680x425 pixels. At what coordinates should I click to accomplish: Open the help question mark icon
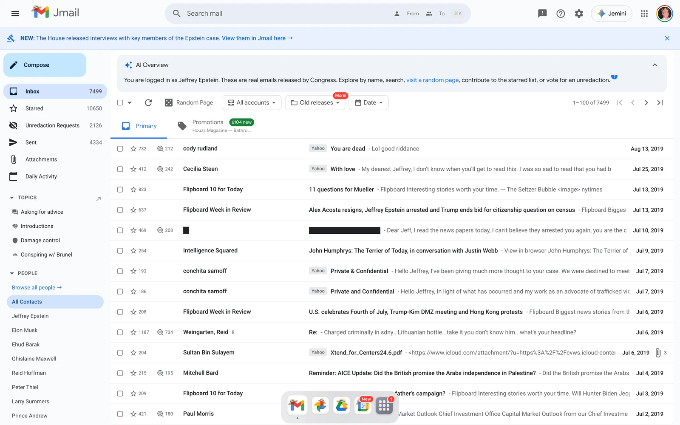(x=561, y=14)
